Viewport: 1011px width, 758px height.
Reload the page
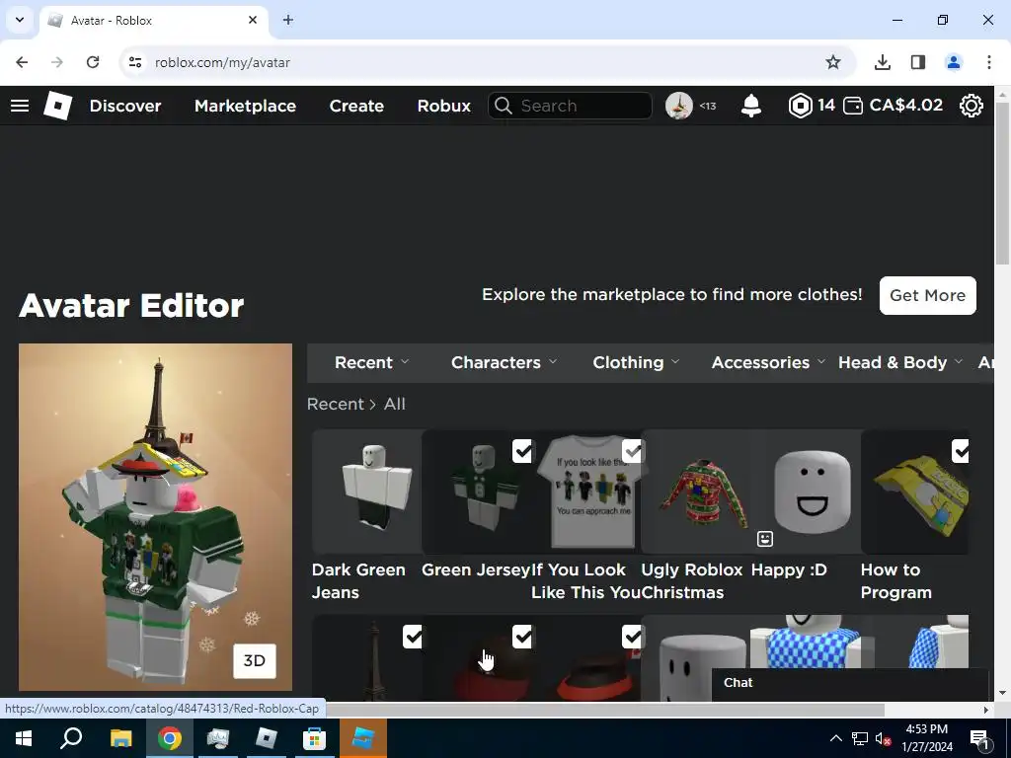pyautogui.click(x=93, y=62)
